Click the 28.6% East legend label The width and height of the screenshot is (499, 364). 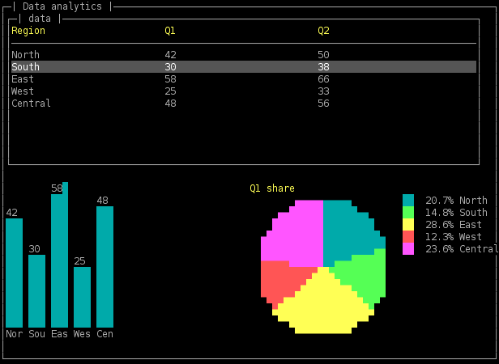pyautogui.click(x=454, y=224)
